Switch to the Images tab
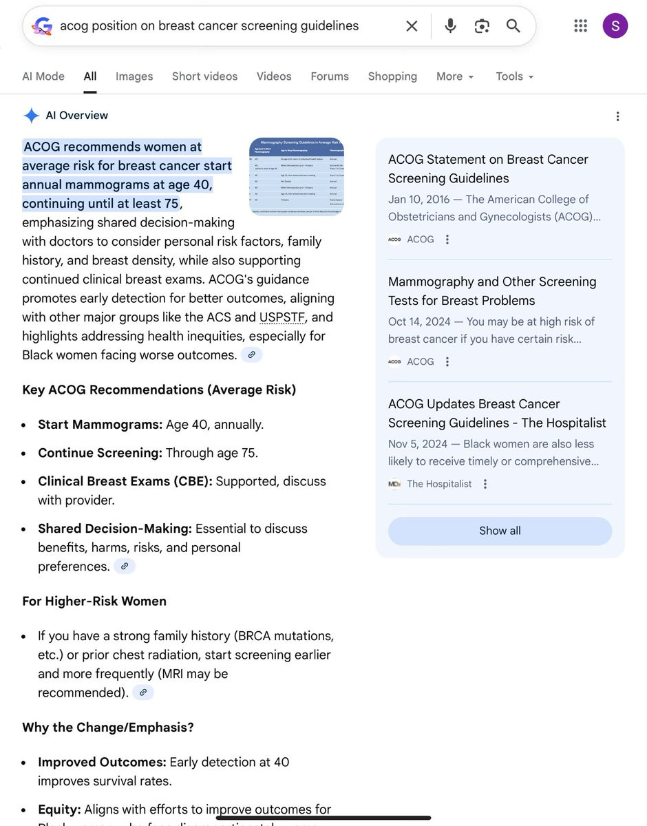 coord(134,76)
